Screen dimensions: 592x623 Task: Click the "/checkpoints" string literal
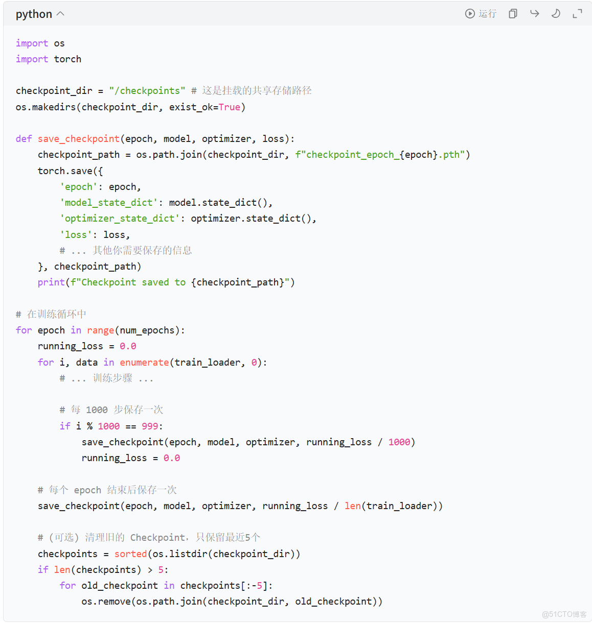[147, 91]
